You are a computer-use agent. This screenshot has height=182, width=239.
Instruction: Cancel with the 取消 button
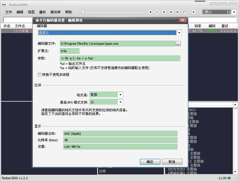(172, 162)
